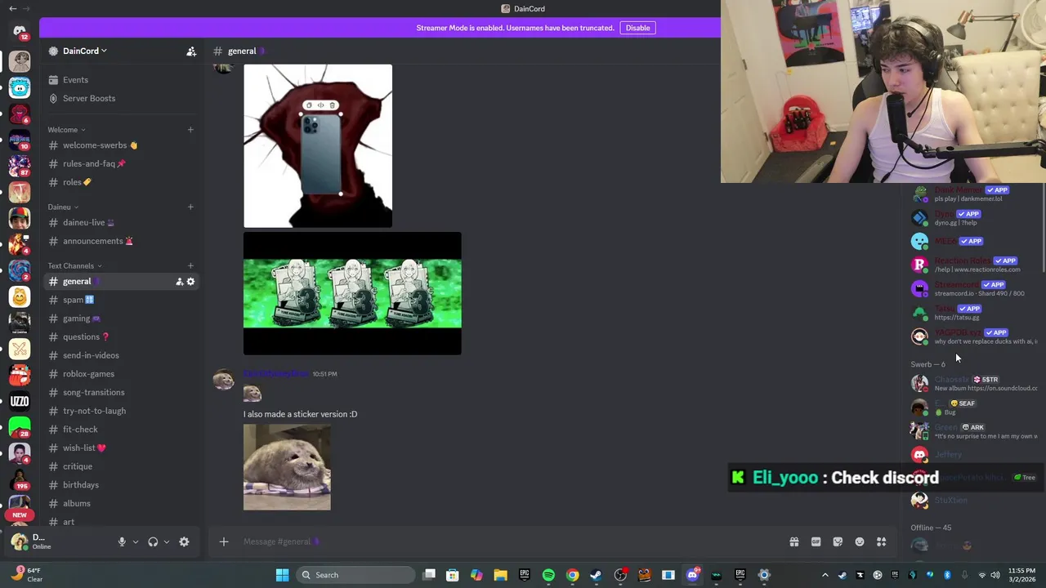Open Server Boosts page
1046x588 pixels.
coord(89,99)
